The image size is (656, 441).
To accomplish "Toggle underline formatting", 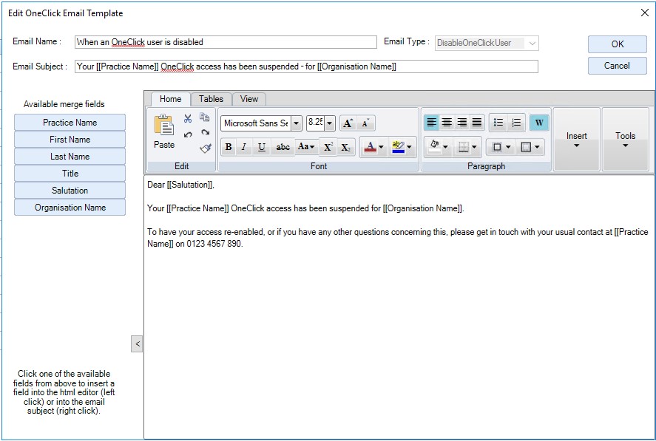I will click(x=262, y=147).
